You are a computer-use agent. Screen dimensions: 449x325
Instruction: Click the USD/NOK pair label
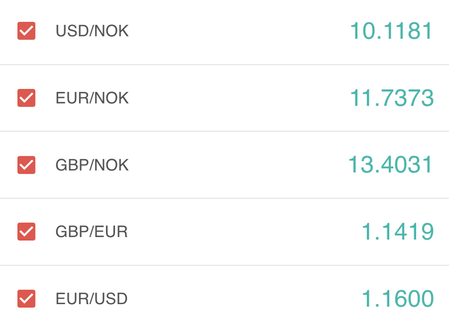92,31
